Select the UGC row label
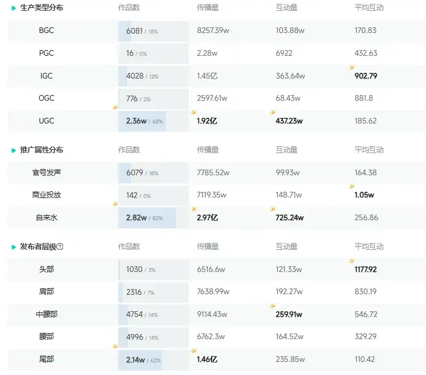426x375 pixels. (47, 121)
